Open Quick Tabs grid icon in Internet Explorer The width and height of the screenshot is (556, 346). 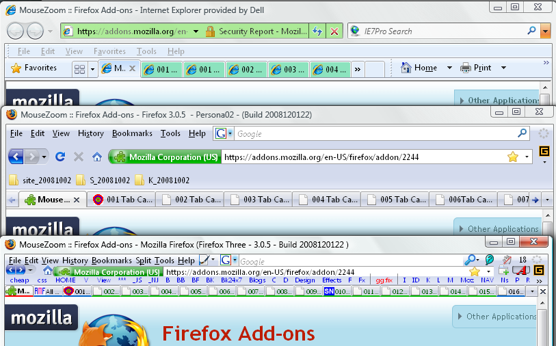click(x=80, y=69)
